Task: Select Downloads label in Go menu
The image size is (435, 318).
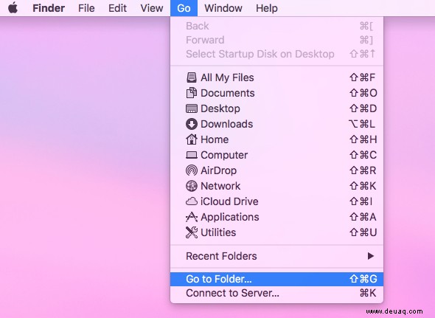Action: pyautogui.click(x=226, y=124)
